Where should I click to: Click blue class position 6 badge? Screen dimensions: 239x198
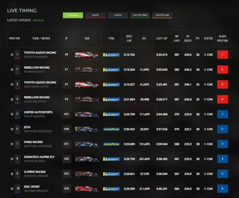click(223, 189)
